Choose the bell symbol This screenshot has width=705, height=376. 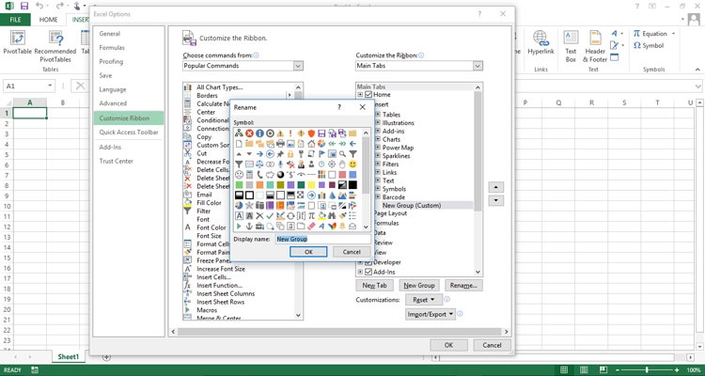342,227
